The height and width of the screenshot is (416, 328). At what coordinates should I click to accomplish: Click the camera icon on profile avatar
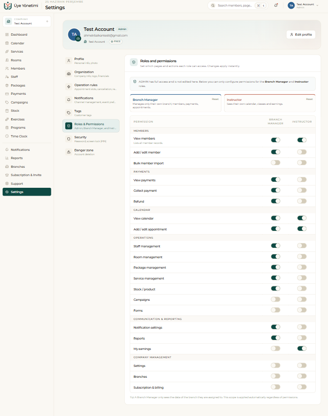(78, 38)
